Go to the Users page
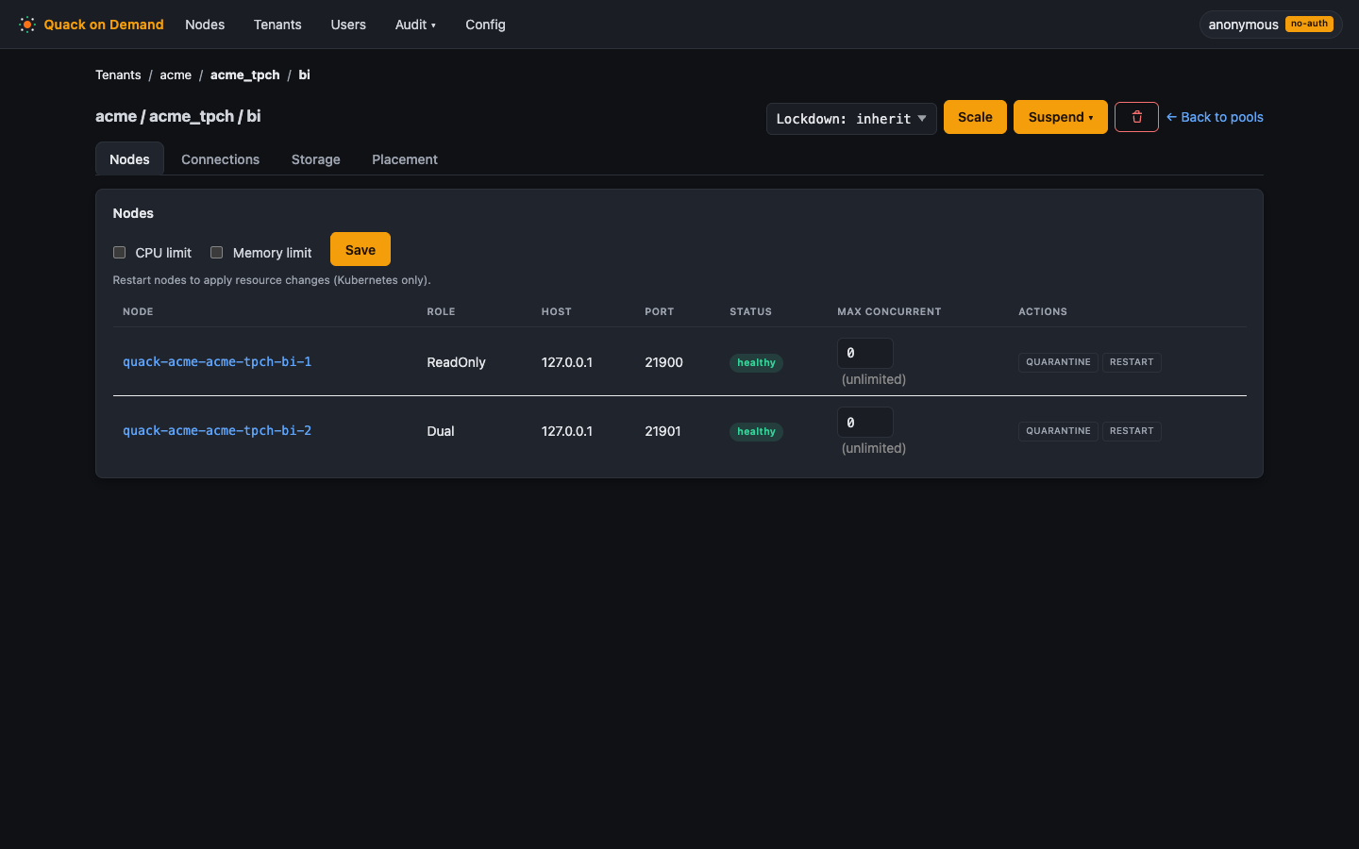 pyautogui.click(x=348, y=25)
